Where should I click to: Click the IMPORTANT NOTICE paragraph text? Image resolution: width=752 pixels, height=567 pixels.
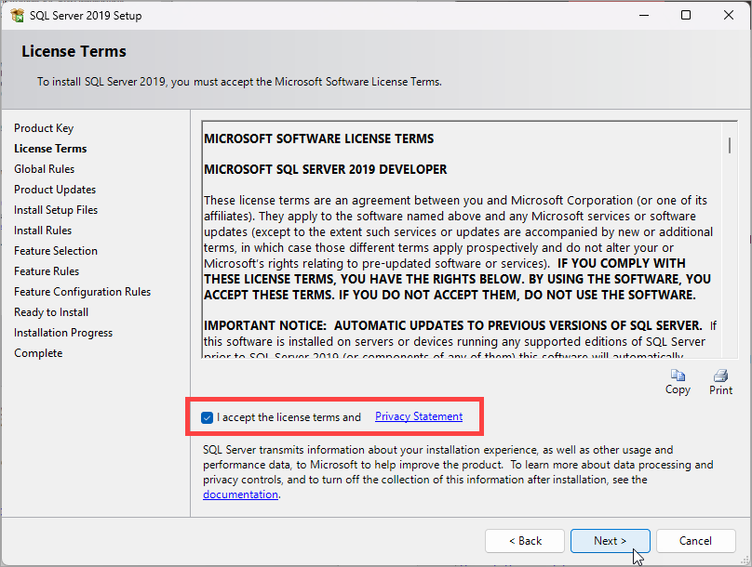[460, 340]
